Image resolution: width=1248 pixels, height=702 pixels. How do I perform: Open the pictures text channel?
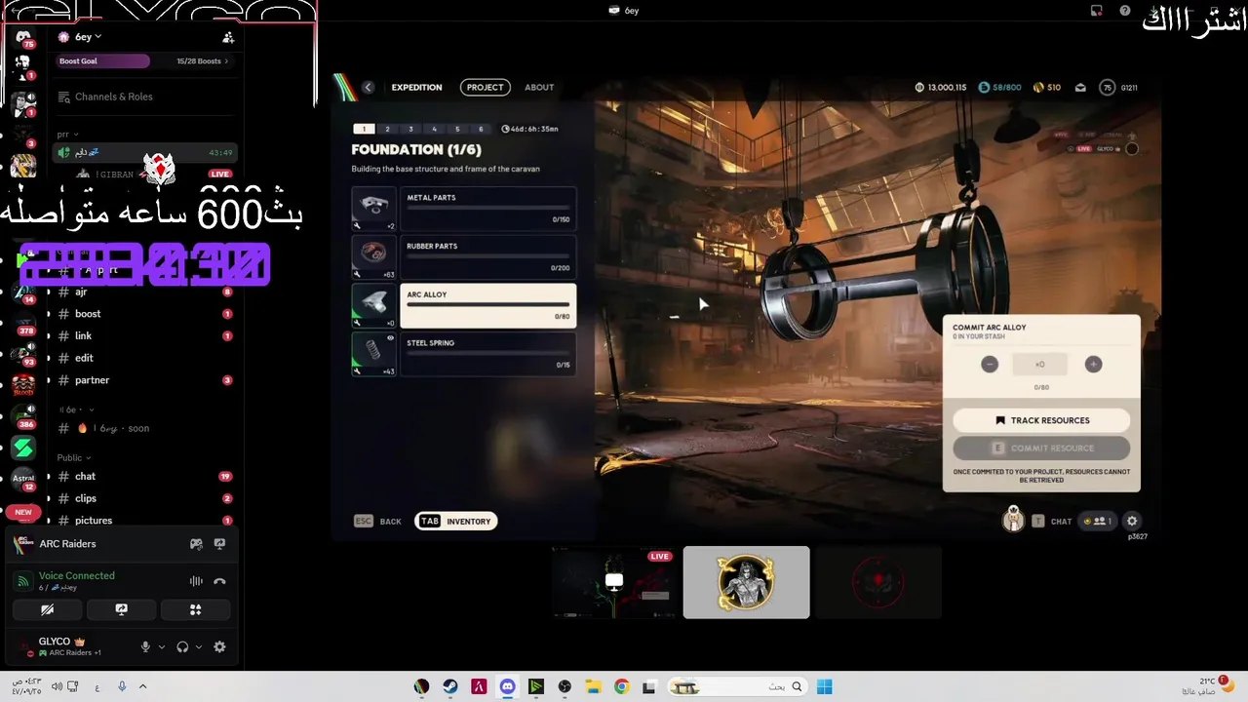coord(143,521)
